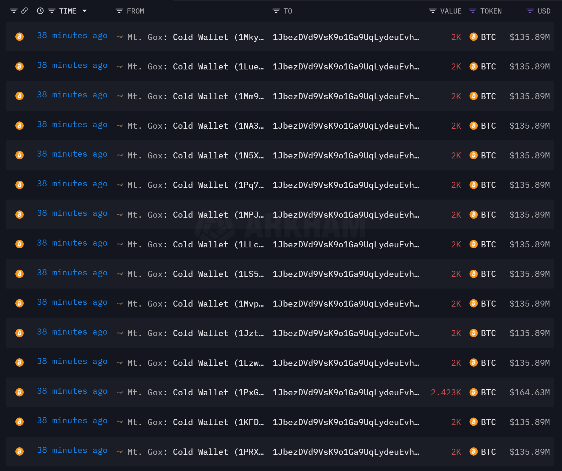Click the TOKEN column header label

click(x=491, y=11)
